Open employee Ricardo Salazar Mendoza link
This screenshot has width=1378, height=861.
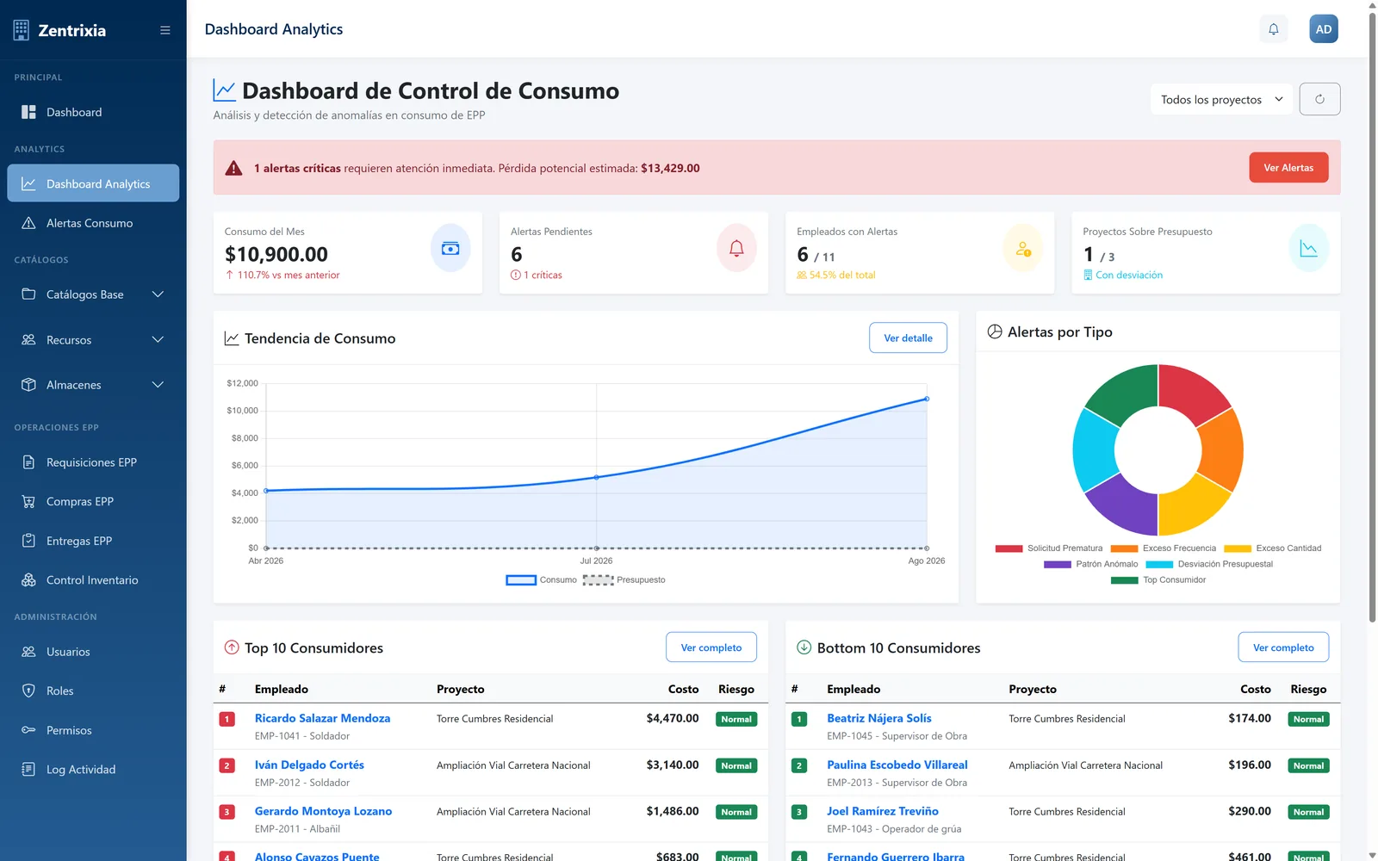pyautogui.click(x=322, y=718)
